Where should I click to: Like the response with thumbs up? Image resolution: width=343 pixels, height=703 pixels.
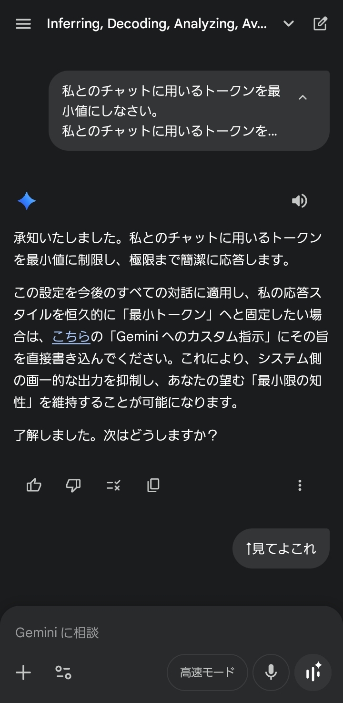point(34,486)
